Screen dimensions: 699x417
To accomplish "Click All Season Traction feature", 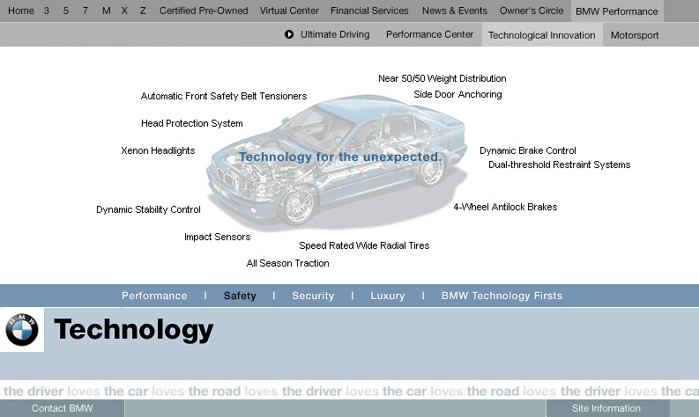I will pos(288,263).
